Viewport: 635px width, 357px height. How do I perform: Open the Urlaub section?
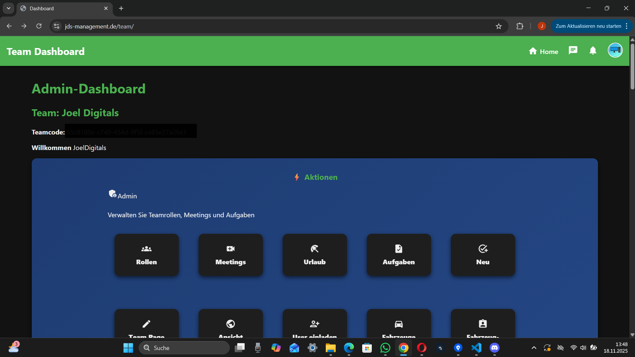[x=314, y=255]
